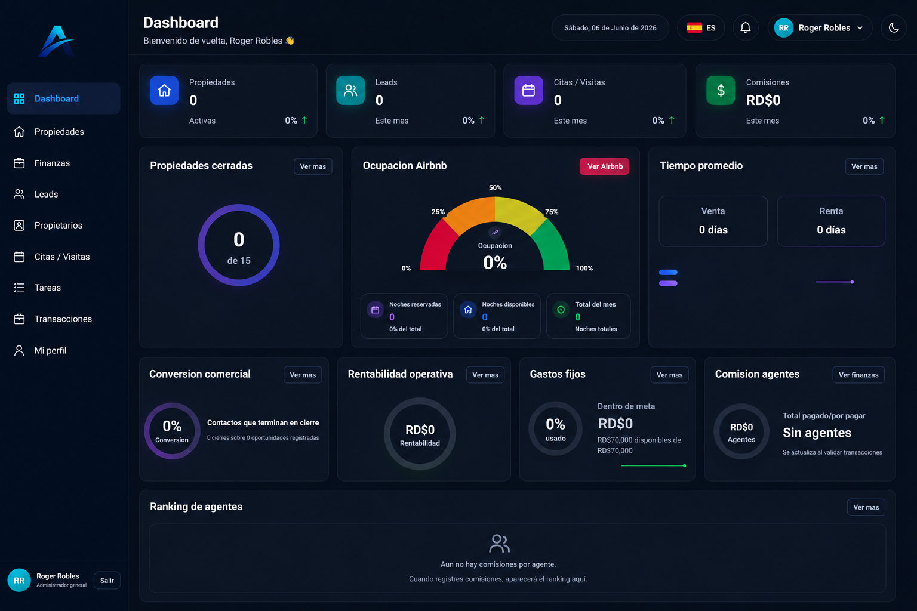This screenshot has height=611, width=917.
Task: Click the RD$0 Agentes ring
Action: click(741, 431)
